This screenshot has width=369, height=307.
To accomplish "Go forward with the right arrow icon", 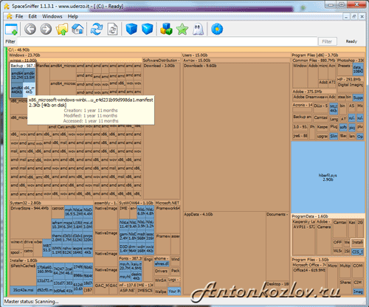I will tap(46, 30).
